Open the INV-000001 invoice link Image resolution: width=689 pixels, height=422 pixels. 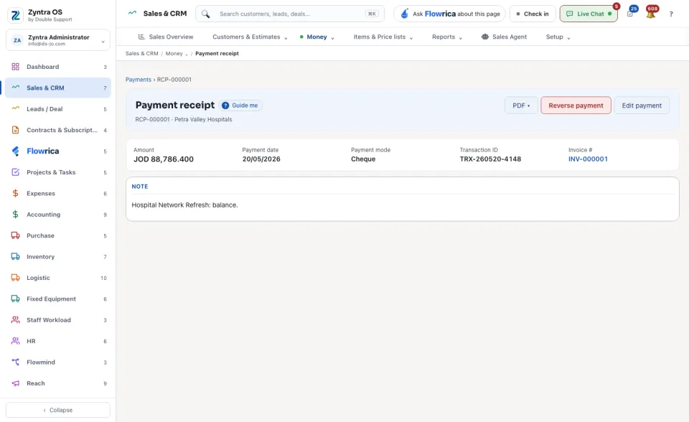tap(588, 159)
